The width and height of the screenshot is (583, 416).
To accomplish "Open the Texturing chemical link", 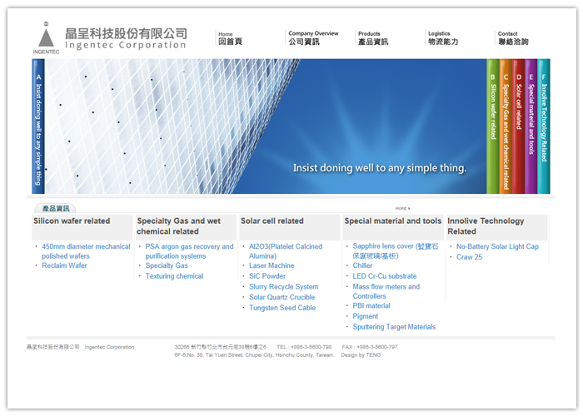I will pyautogui.click(x=174, y=276).
